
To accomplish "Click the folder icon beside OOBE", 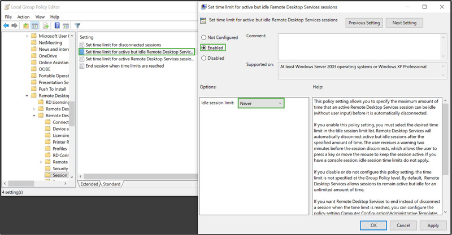I will 34,69.
